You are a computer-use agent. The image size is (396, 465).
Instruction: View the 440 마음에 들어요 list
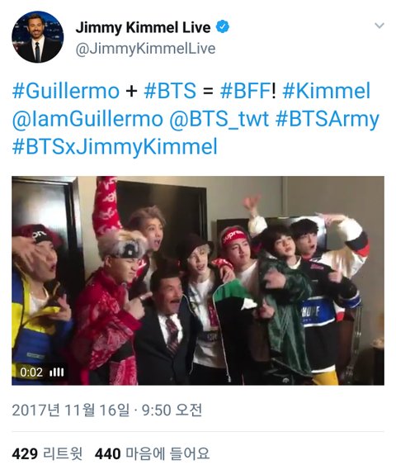pos(153,453)
